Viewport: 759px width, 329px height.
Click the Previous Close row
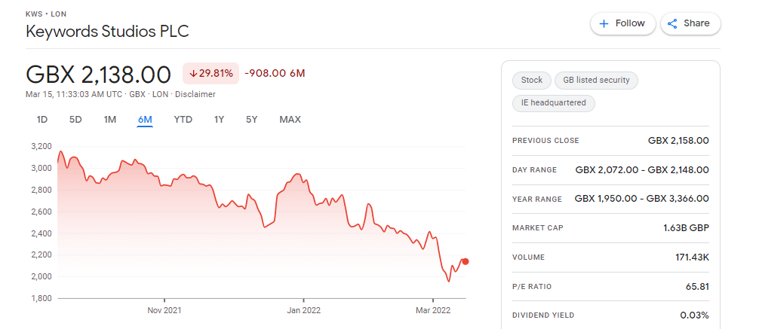tap(610, 141)
